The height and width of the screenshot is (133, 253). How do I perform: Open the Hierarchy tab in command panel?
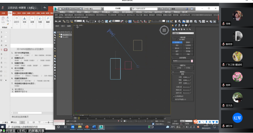click(x=179, y=25)
